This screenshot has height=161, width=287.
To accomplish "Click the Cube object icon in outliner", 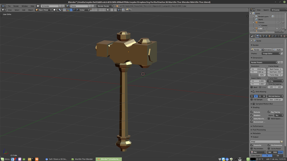I will point(256,28).
